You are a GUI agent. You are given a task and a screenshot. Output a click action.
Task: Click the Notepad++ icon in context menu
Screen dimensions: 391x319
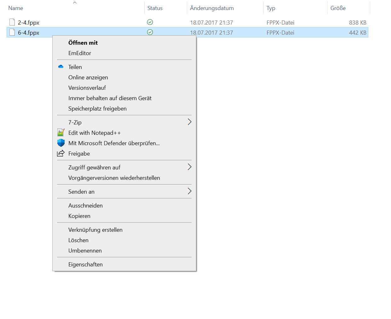coord(61,133)
